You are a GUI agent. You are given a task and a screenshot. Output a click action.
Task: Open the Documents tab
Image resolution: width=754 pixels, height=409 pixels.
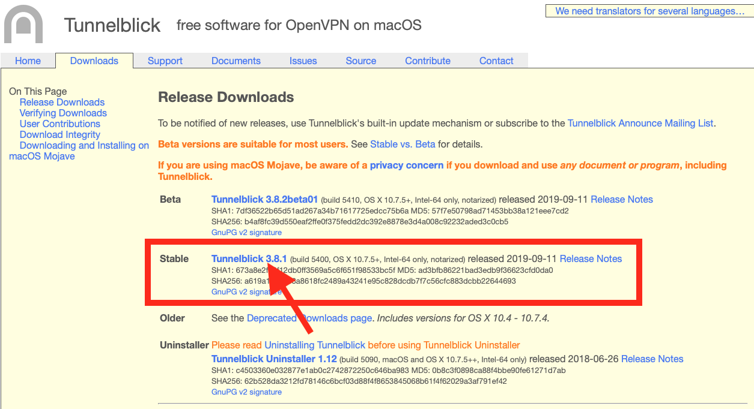click(x=236, y=61)
